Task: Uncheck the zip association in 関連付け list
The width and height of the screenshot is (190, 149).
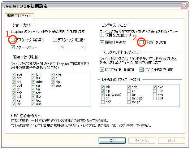Action: tap(53, 82)
